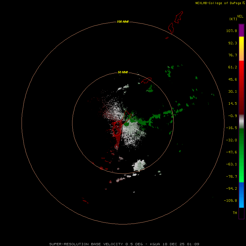Image resolution: width=246 pixels, height=246 pixels.
Task: Click the red island outline crossing the 100 NMI ring
Action: (171, 28)
